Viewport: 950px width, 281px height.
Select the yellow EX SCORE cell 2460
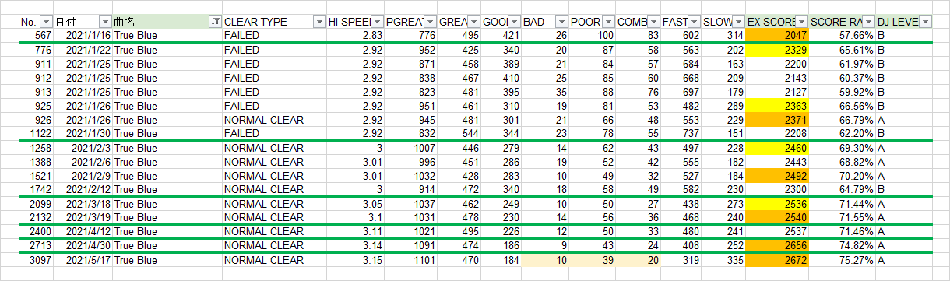click(x=777, y=148)
